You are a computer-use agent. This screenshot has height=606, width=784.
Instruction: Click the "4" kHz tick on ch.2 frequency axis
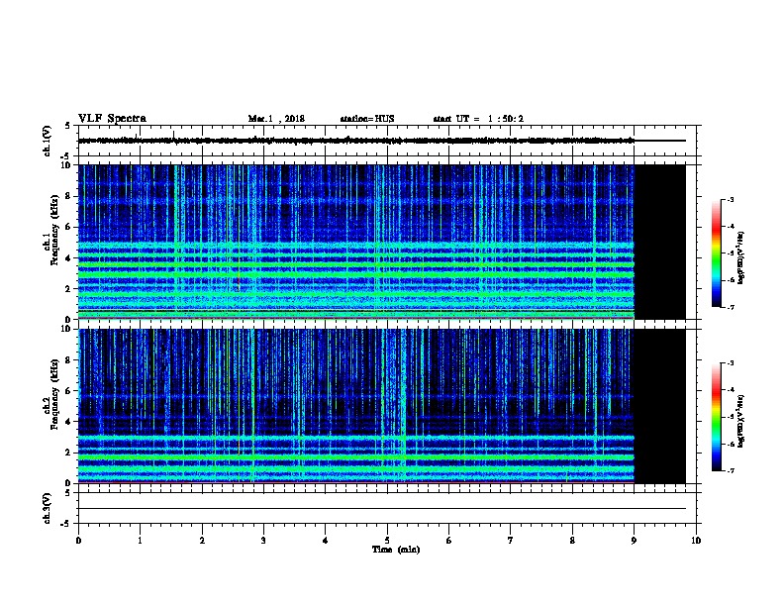coord(68,422)
